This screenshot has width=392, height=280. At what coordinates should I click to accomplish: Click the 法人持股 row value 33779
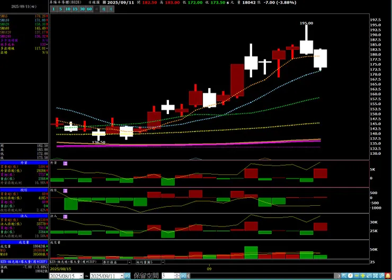pyautogui.click(x=41, y=224)
